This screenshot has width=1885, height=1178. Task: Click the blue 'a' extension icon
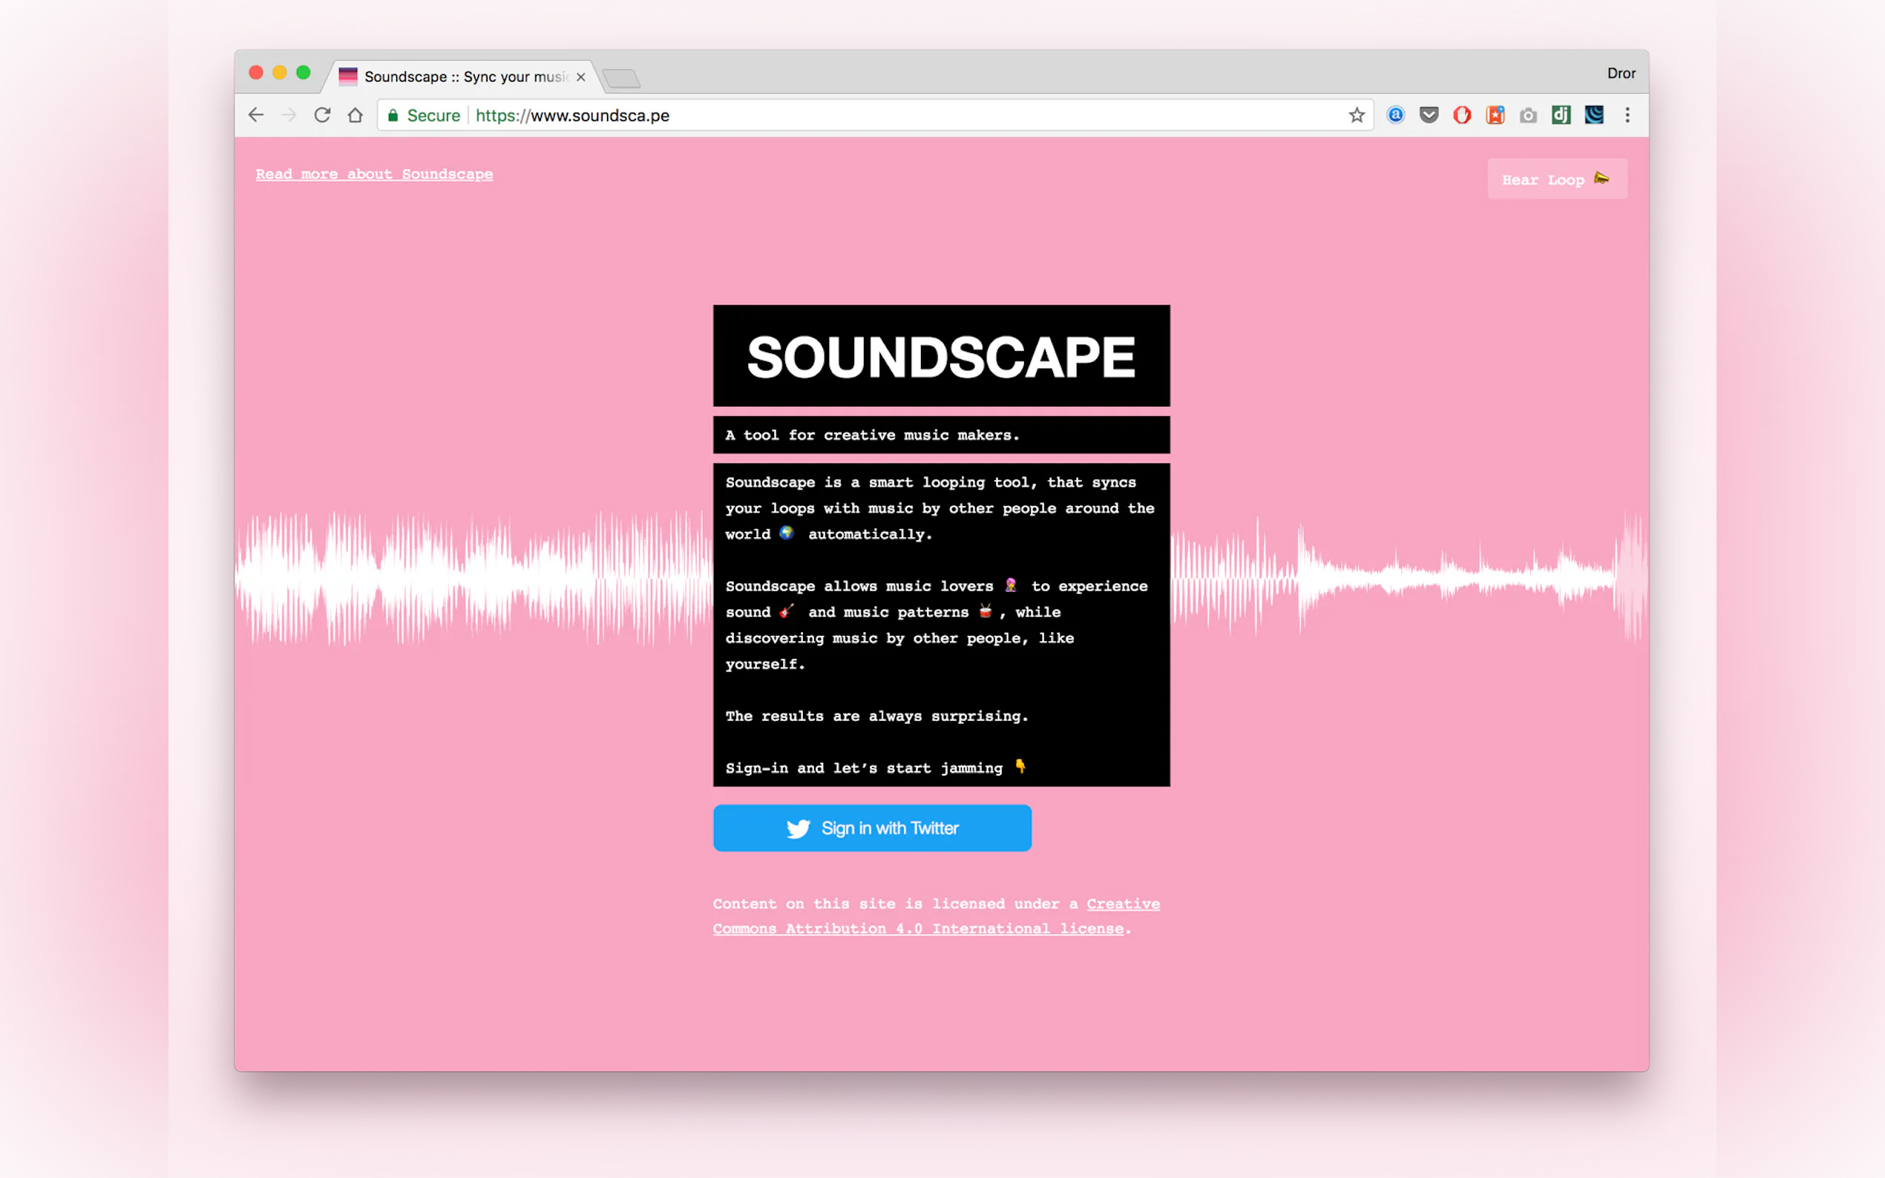(x=1396, y=115)
